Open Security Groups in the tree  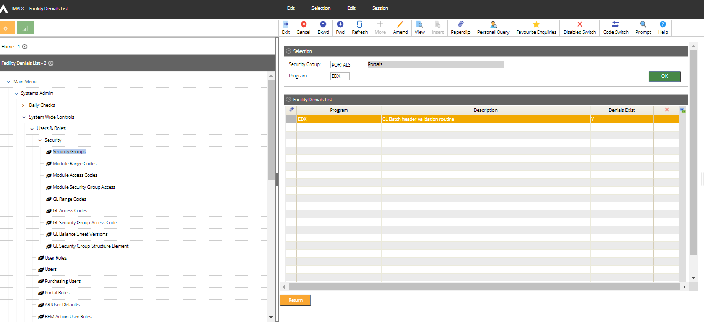pos(69,152)
